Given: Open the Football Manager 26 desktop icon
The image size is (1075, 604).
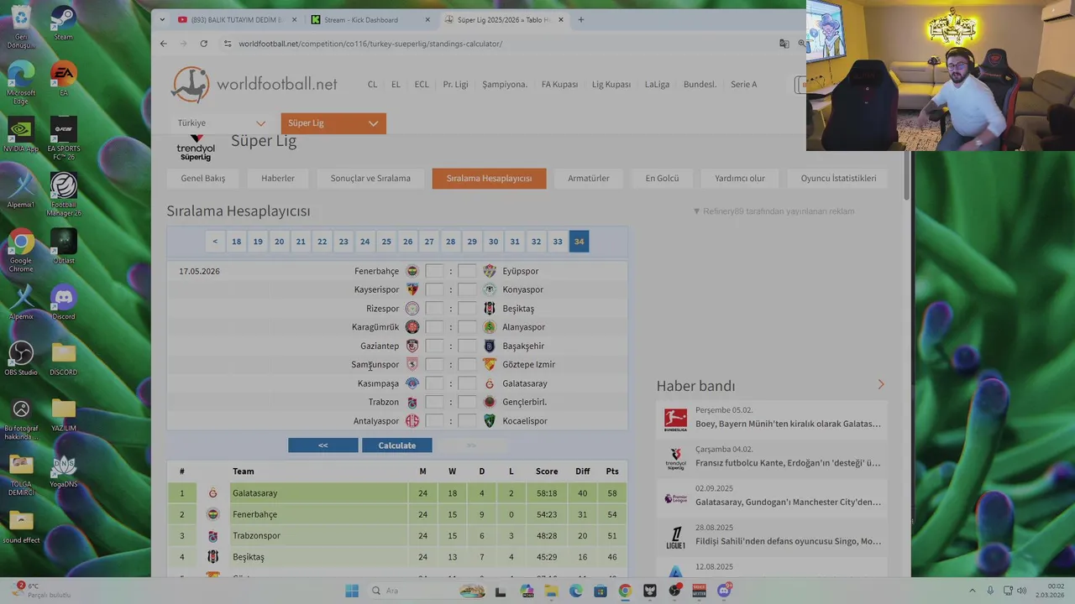Looking at the screenshot, I should (x=63, y=195).
